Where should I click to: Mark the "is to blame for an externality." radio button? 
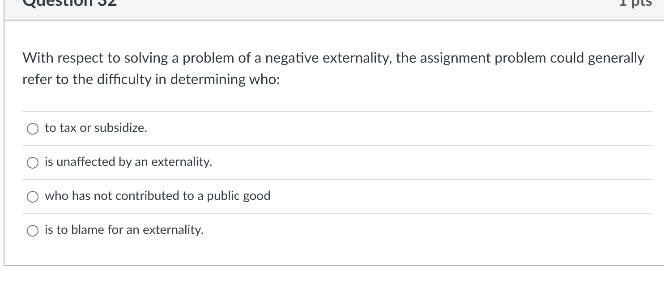[32, 231]
